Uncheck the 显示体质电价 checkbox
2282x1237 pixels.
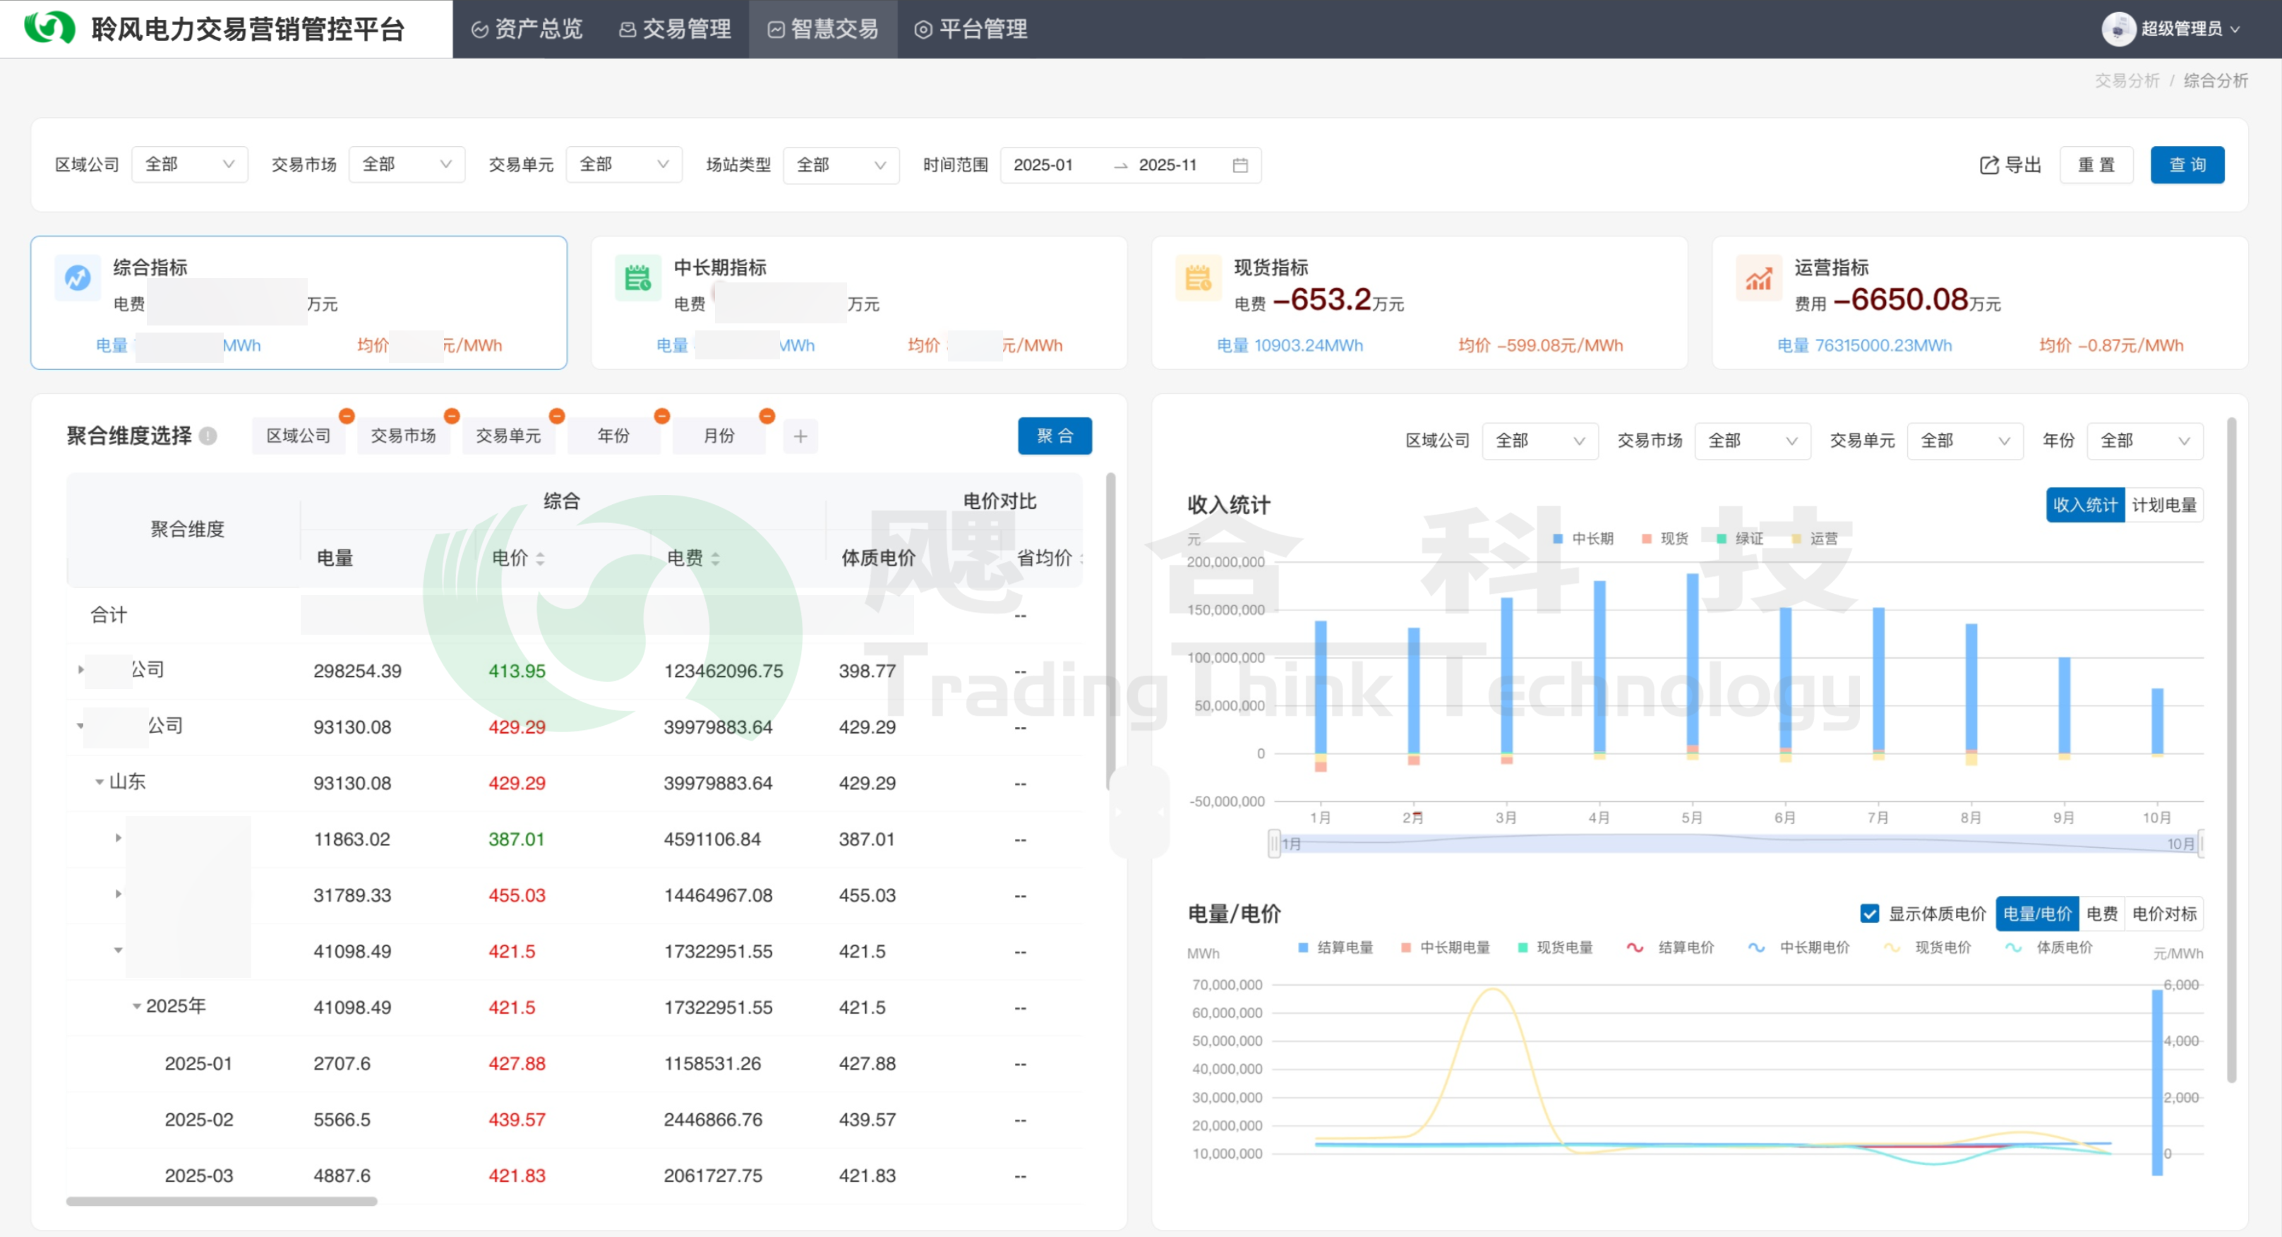pyautogui.click(x=1869, y=914)
